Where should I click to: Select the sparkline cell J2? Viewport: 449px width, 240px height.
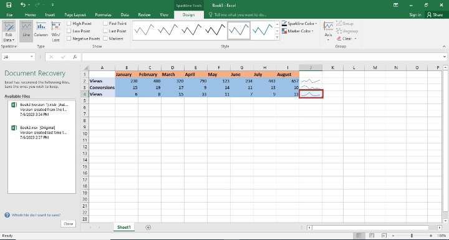click(x=311, y=81)
